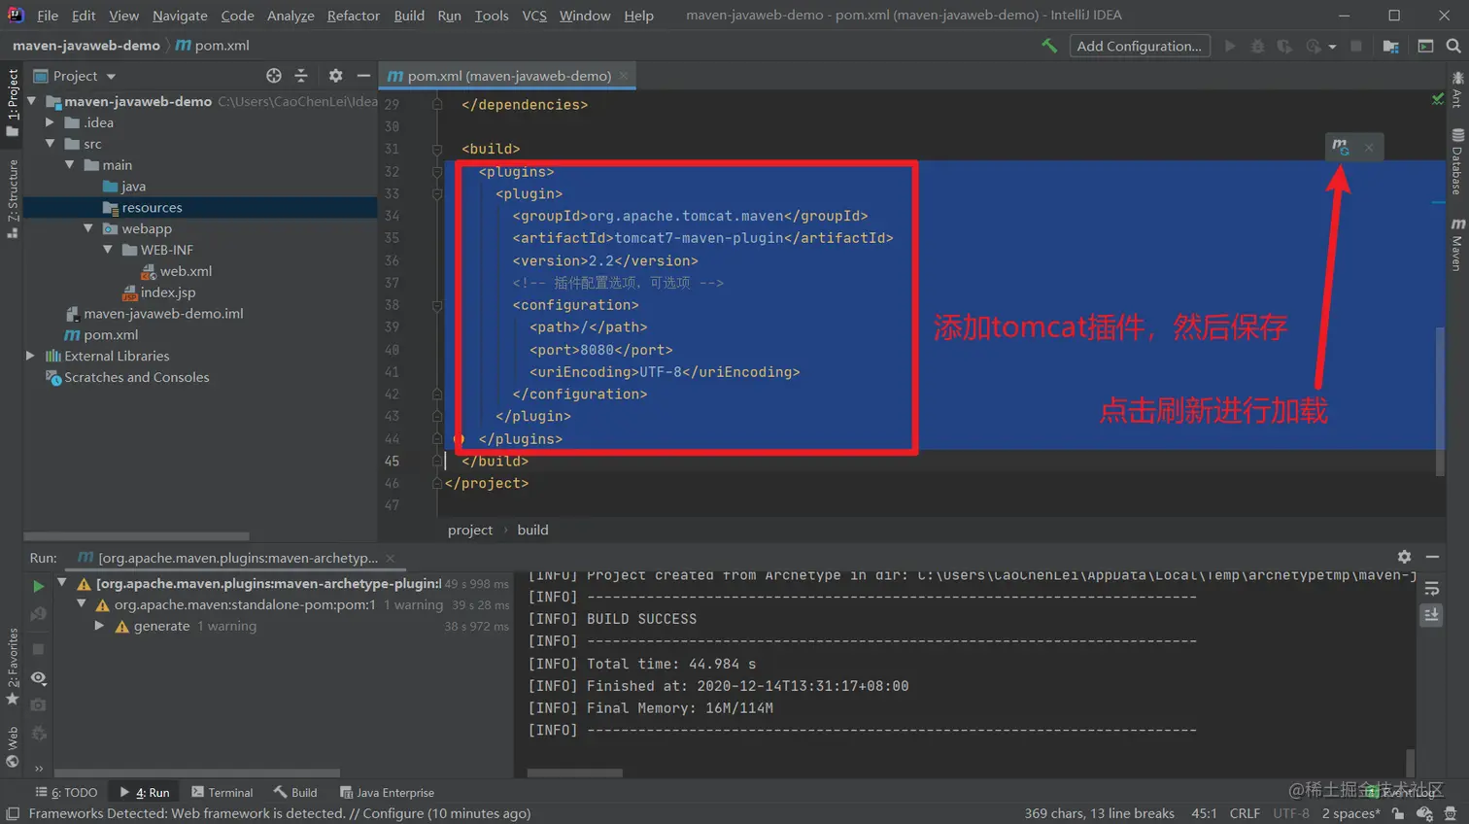The image size is (1469, 824).
Task: Toggle scroll to end in the console
Action: click(x=1431, y=615)
